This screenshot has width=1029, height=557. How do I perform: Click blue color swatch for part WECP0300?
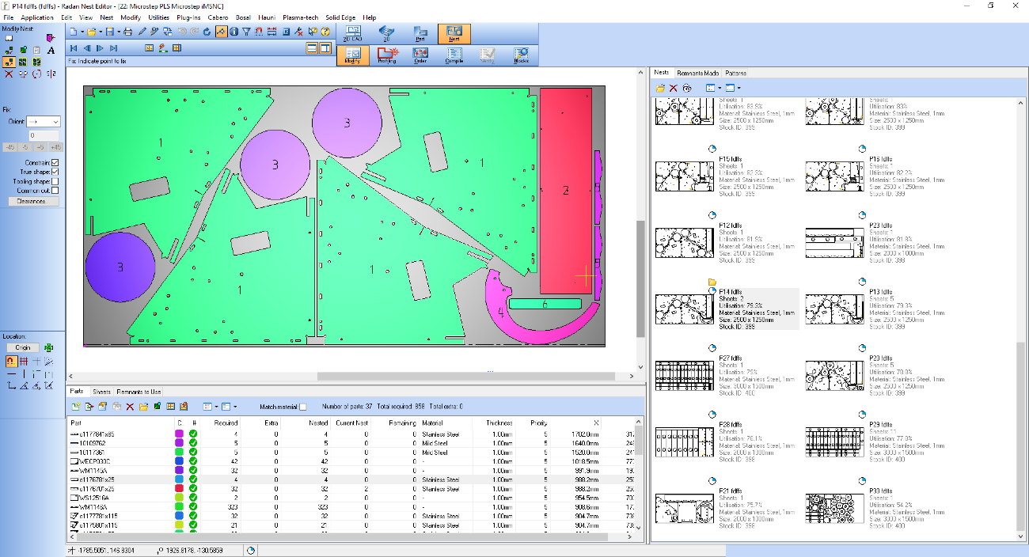tap(180, 461)
